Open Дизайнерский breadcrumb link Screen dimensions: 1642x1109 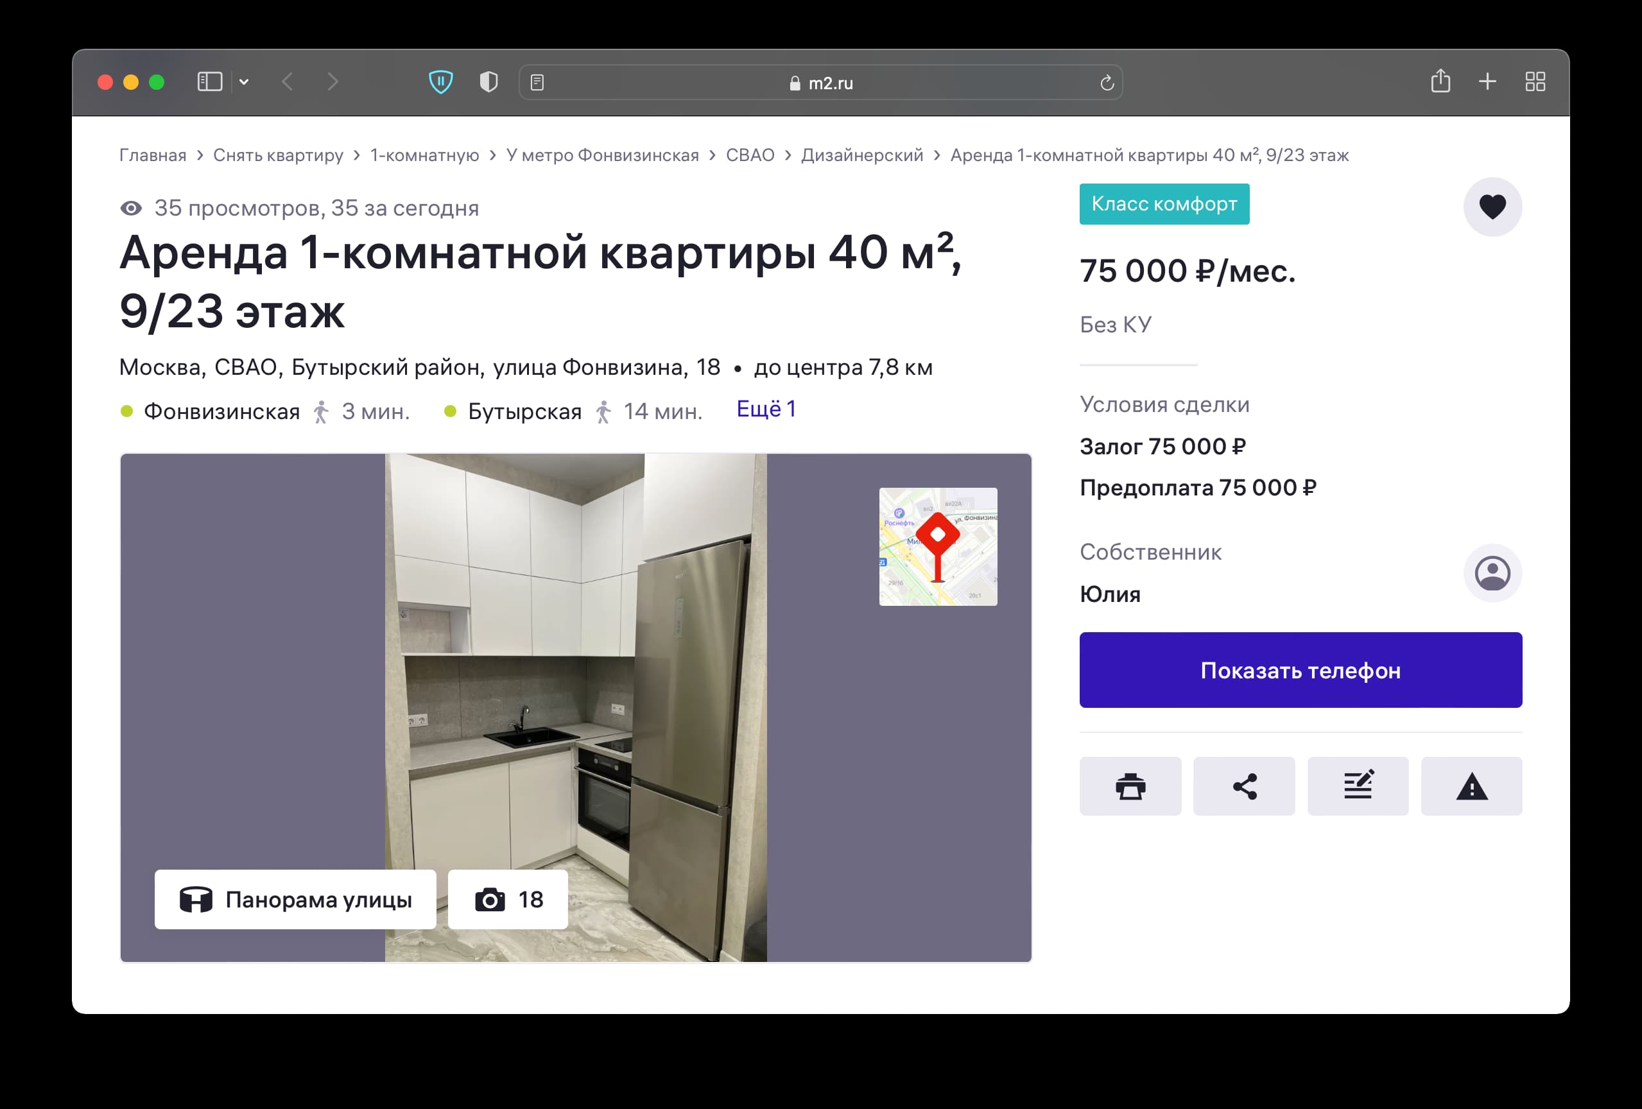coord(862,155)
